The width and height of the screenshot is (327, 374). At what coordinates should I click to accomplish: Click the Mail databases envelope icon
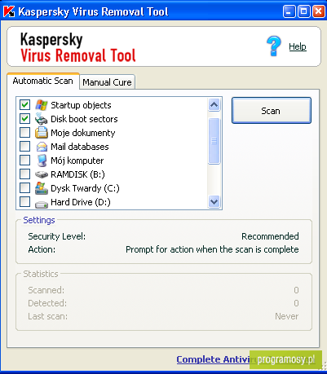[42, 147]
